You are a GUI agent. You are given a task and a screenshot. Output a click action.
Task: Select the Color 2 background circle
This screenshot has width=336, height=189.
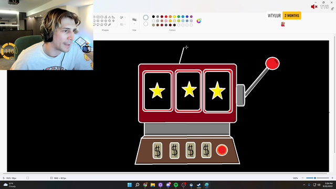tap(146, 24)
